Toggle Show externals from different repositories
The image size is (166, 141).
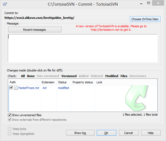[9, 120]
